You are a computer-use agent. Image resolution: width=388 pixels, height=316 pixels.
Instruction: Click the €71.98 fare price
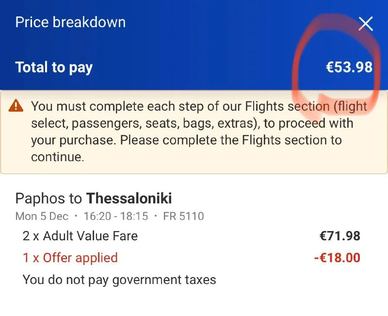tap(339, 236)
